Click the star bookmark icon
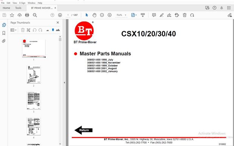Screen dimensions: 234x146 click(12, 15)
